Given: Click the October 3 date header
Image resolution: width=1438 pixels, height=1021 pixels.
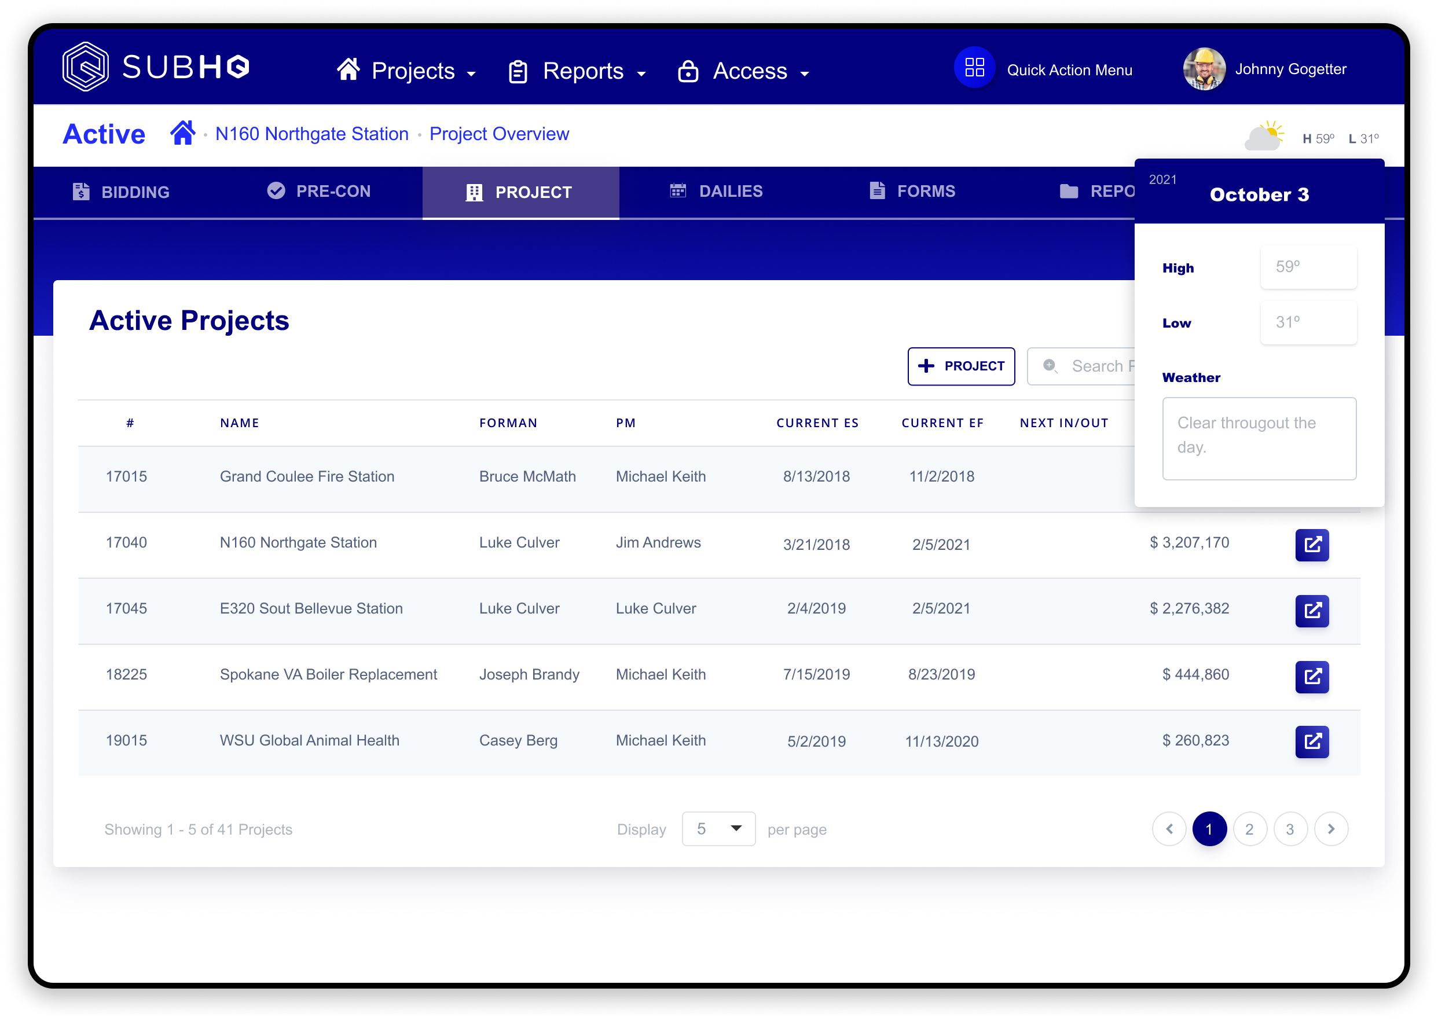Looking at the screenshot, I should point(1259,194).
